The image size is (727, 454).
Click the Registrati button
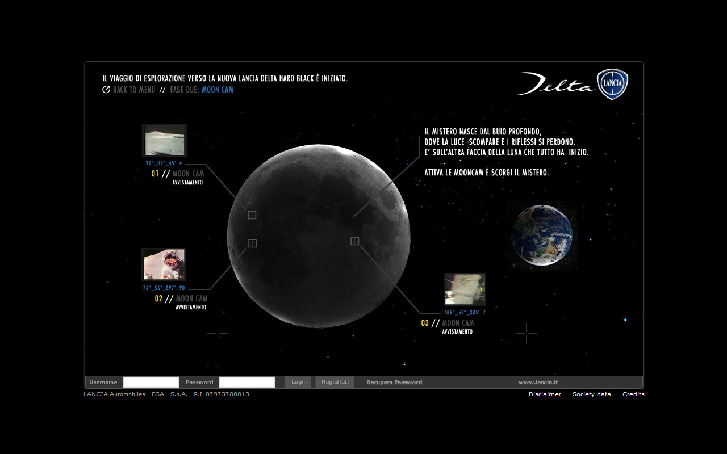(x=335, y=382)
